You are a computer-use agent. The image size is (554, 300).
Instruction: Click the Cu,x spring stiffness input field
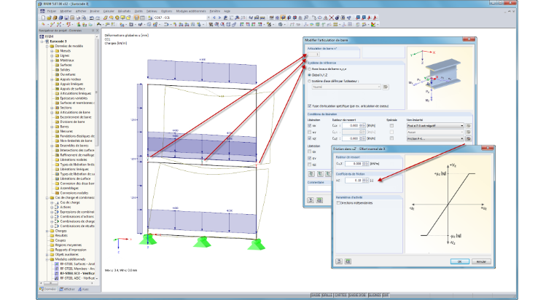pos(351,126)
